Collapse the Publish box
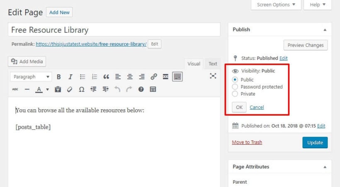The image size is (340, 187). click(325, 30)
